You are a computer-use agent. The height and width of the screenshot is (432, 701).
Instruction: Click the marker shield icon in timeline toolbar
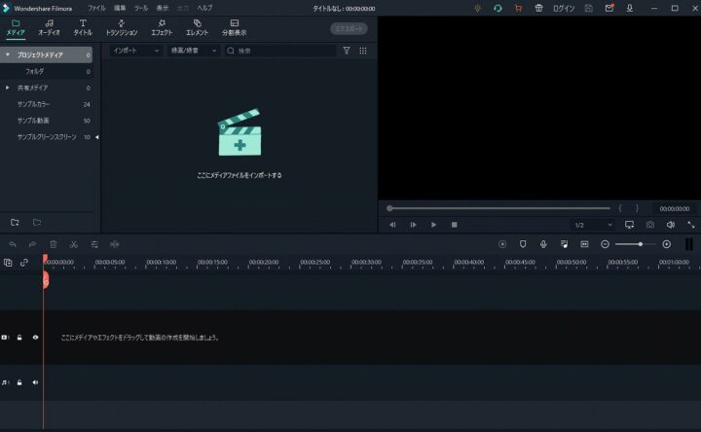pos(523,244)
